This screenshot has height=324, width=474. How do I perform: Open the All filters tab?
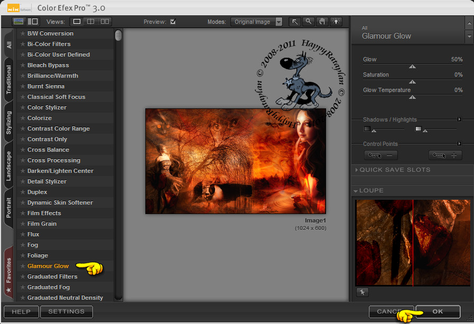pyautogui.click(x=9, y=45)
